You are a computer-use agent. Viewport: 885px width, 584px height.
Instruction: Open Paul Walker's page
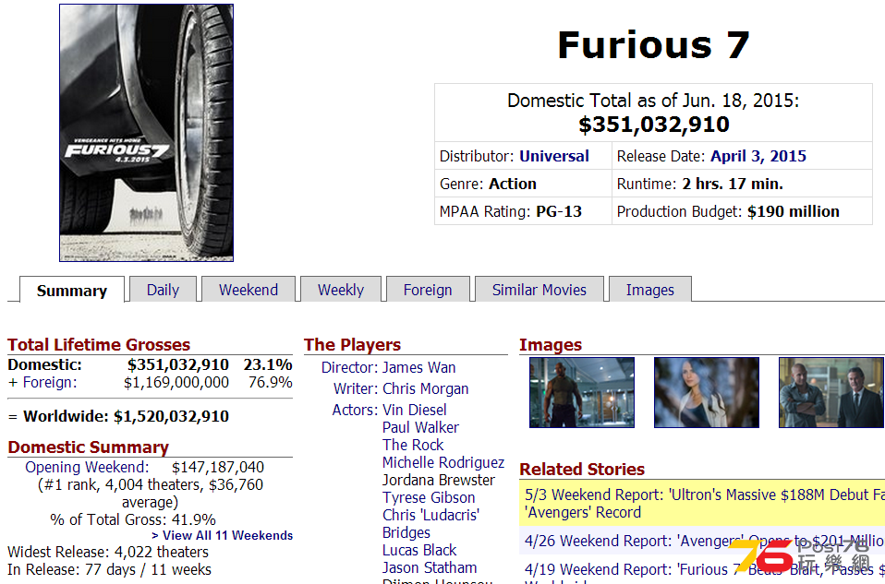tap(420, 427)
